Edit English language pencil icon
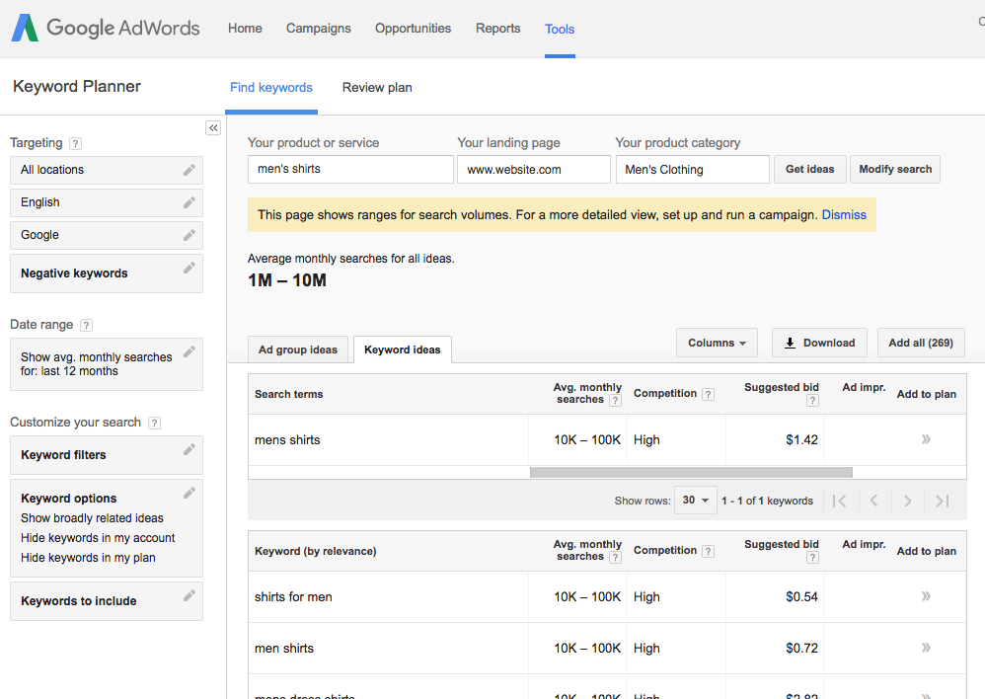 (189, 202)
